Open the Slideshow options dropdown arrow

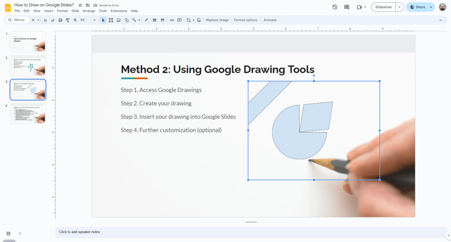coord(399,7)
